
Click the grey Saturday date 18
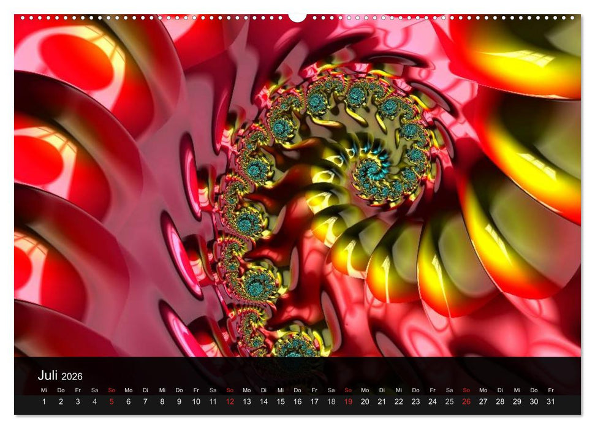[331, 402]
